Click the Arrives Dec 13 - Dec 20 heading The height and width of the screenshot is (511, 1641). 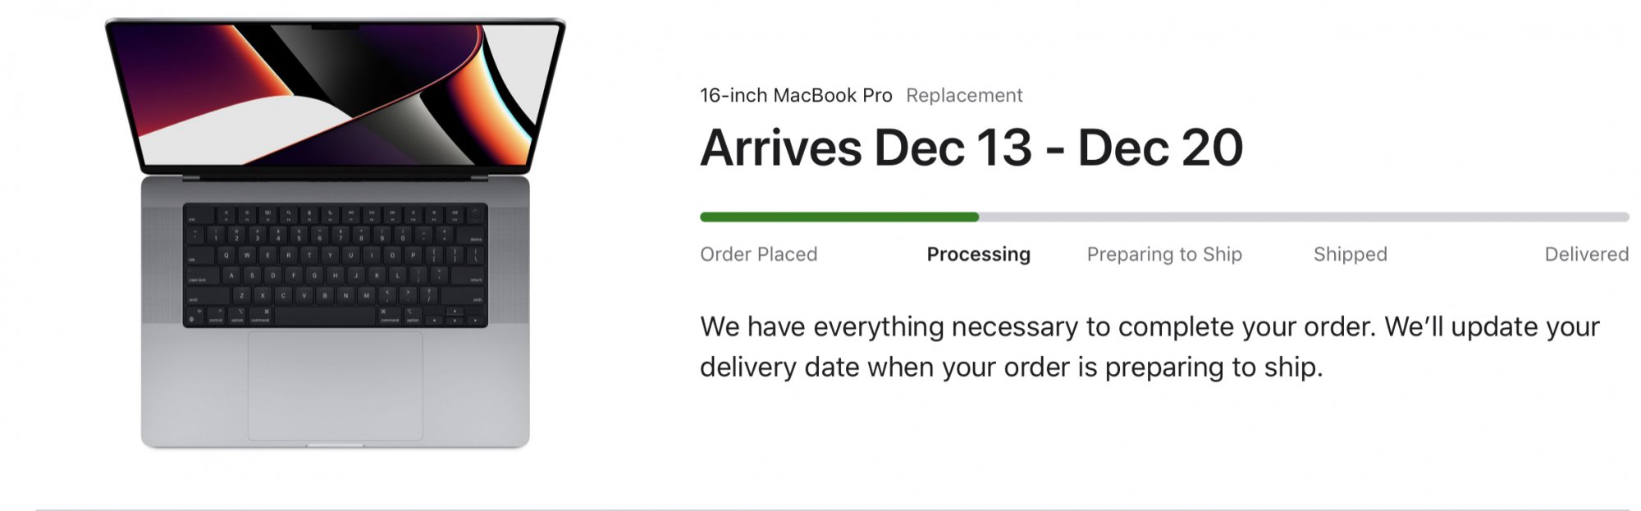[971, 148]
